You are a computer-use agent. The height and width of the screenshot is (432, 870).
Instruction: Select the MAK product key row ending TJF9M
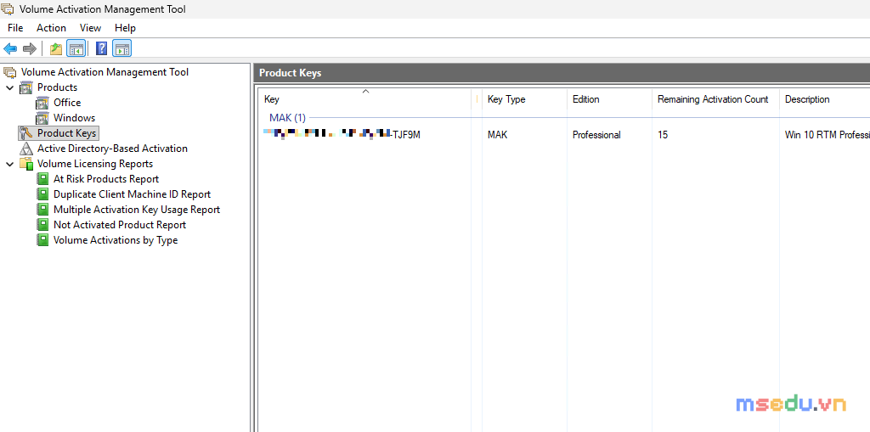click(x=565, y=134)
